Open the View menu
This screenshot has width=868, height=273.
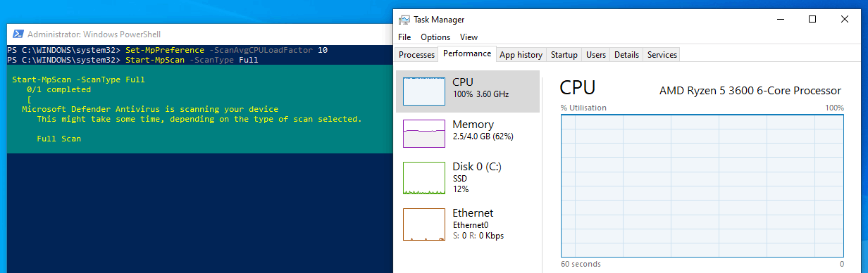point(469,37)
